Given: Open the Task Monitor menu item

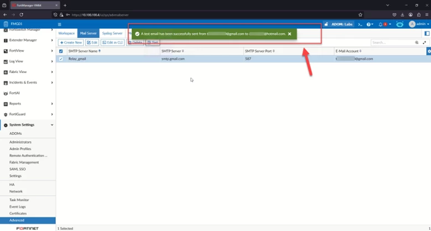Looking at the screenshot, I should (19, 200).
